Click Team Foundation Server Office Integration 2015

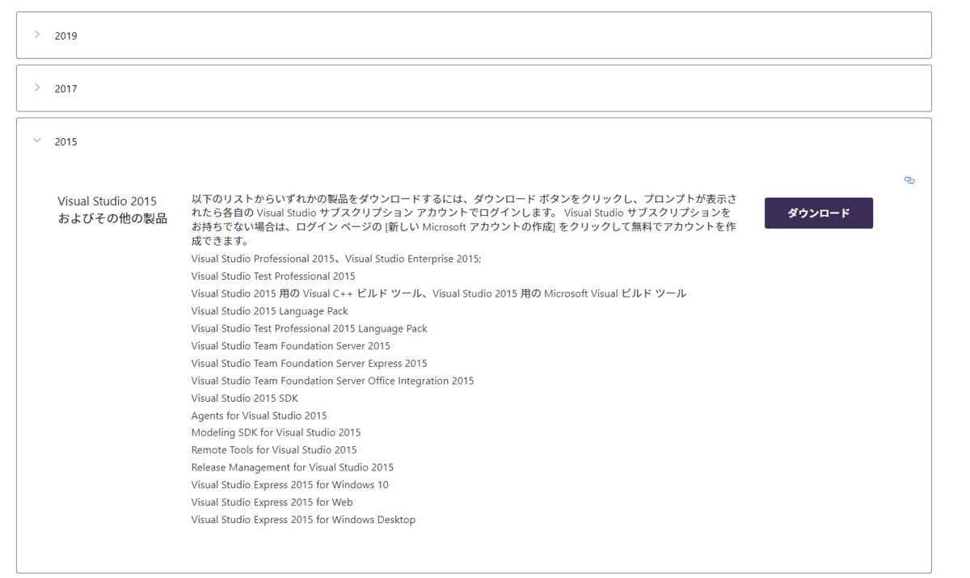tap(333, 380)
